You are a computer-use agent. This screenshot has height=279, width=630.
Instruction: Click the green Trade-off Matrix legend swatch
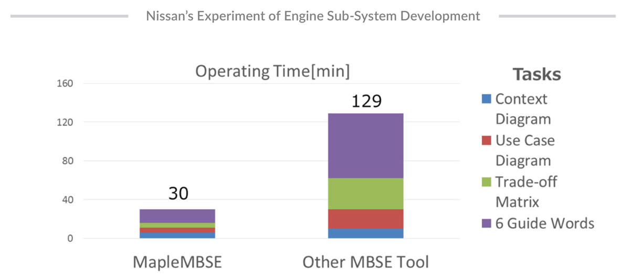[x=486, y=182]
